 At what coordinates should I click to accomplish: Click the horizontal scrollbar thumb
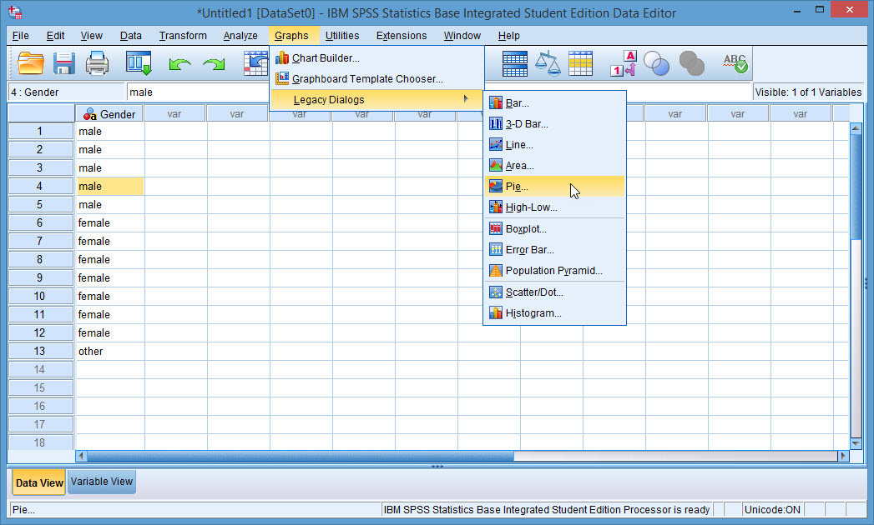(x=301, y=456)
